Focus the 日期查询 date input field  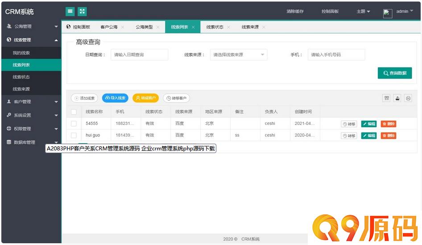coord(140,54)
